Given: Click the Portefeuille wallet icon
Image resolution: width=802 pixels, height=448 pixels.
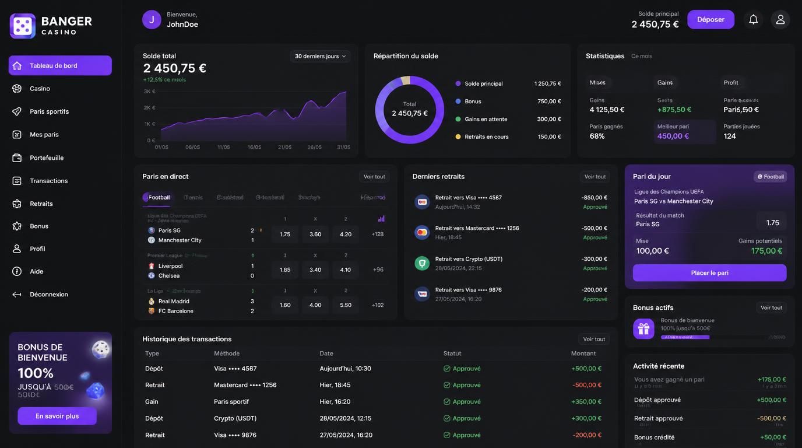Looking at the screenshot, I should pyautogui.click(x=17, y=157).
